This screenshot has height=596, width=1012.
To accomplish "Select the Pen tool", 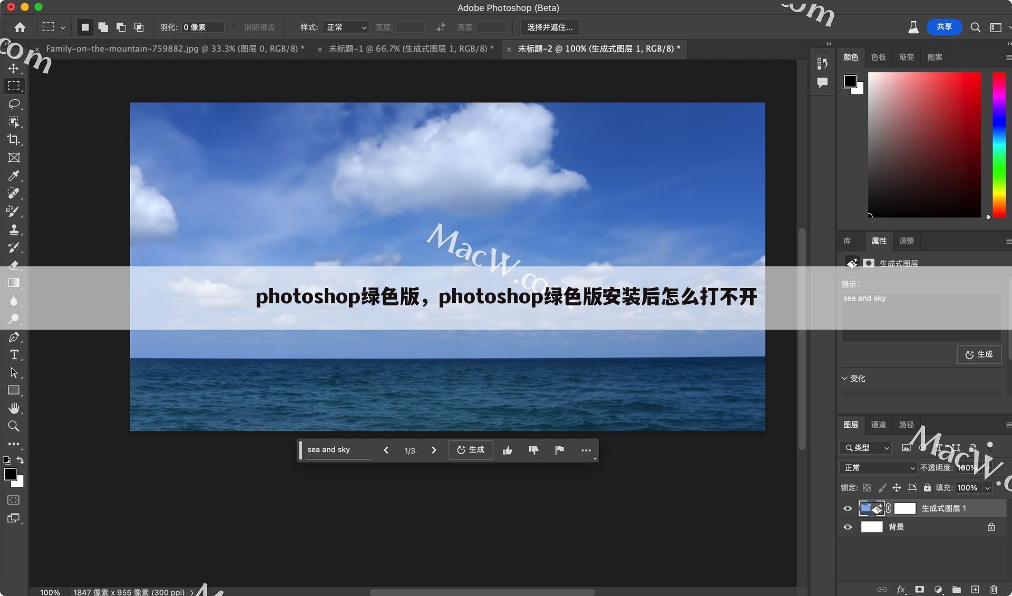I will point(14,337).
